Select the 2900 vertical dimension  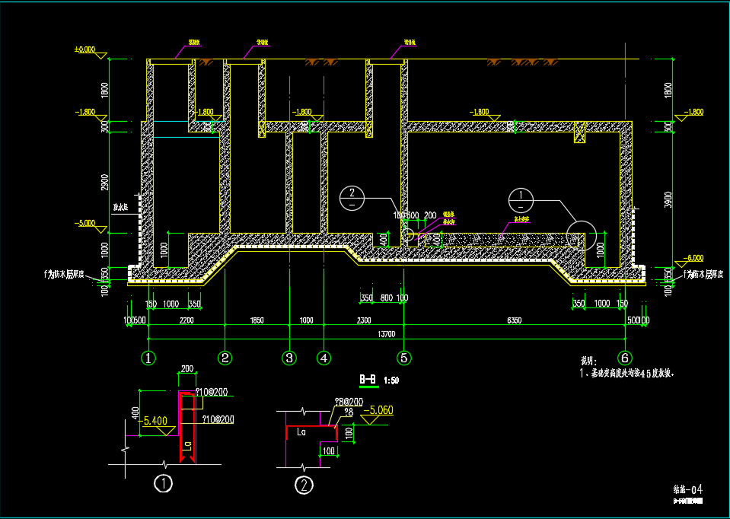[x=105, y=183]
